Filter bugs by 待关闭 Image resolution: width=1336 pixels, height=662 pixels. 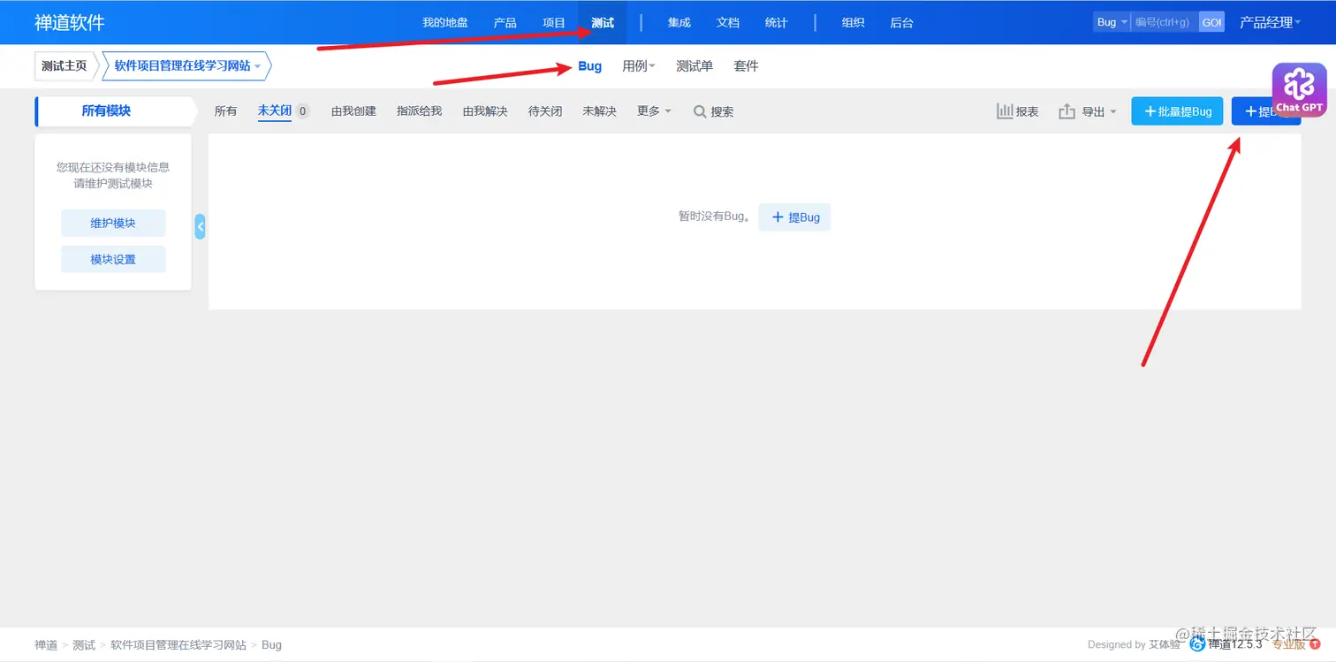point(545,111)
